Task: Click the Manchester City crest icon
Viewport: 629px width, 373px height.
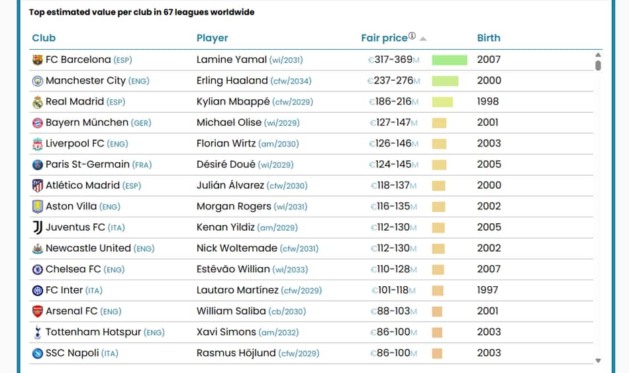Action: tap(37, 81)
